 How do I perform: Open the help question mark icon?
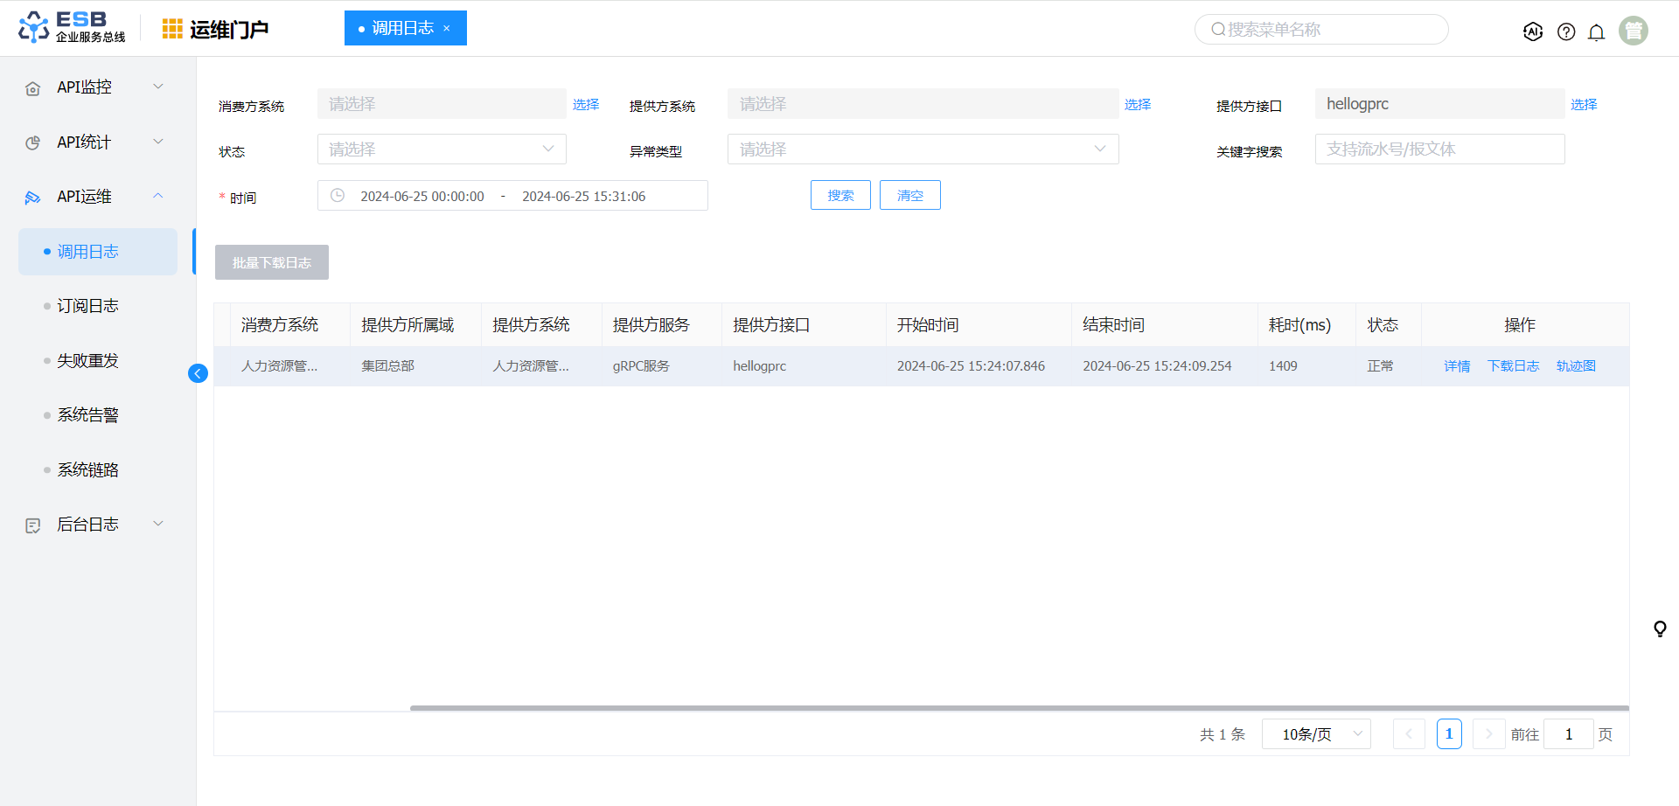[x=1566, y=32]
